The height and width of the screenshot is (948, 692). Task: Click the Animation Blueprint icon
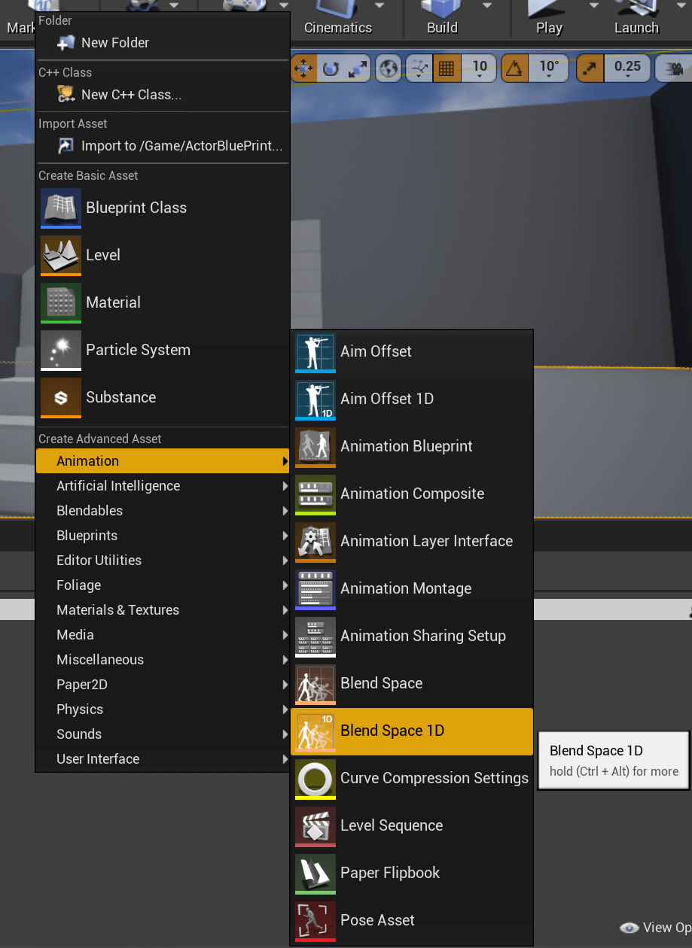tap(316, 446)
